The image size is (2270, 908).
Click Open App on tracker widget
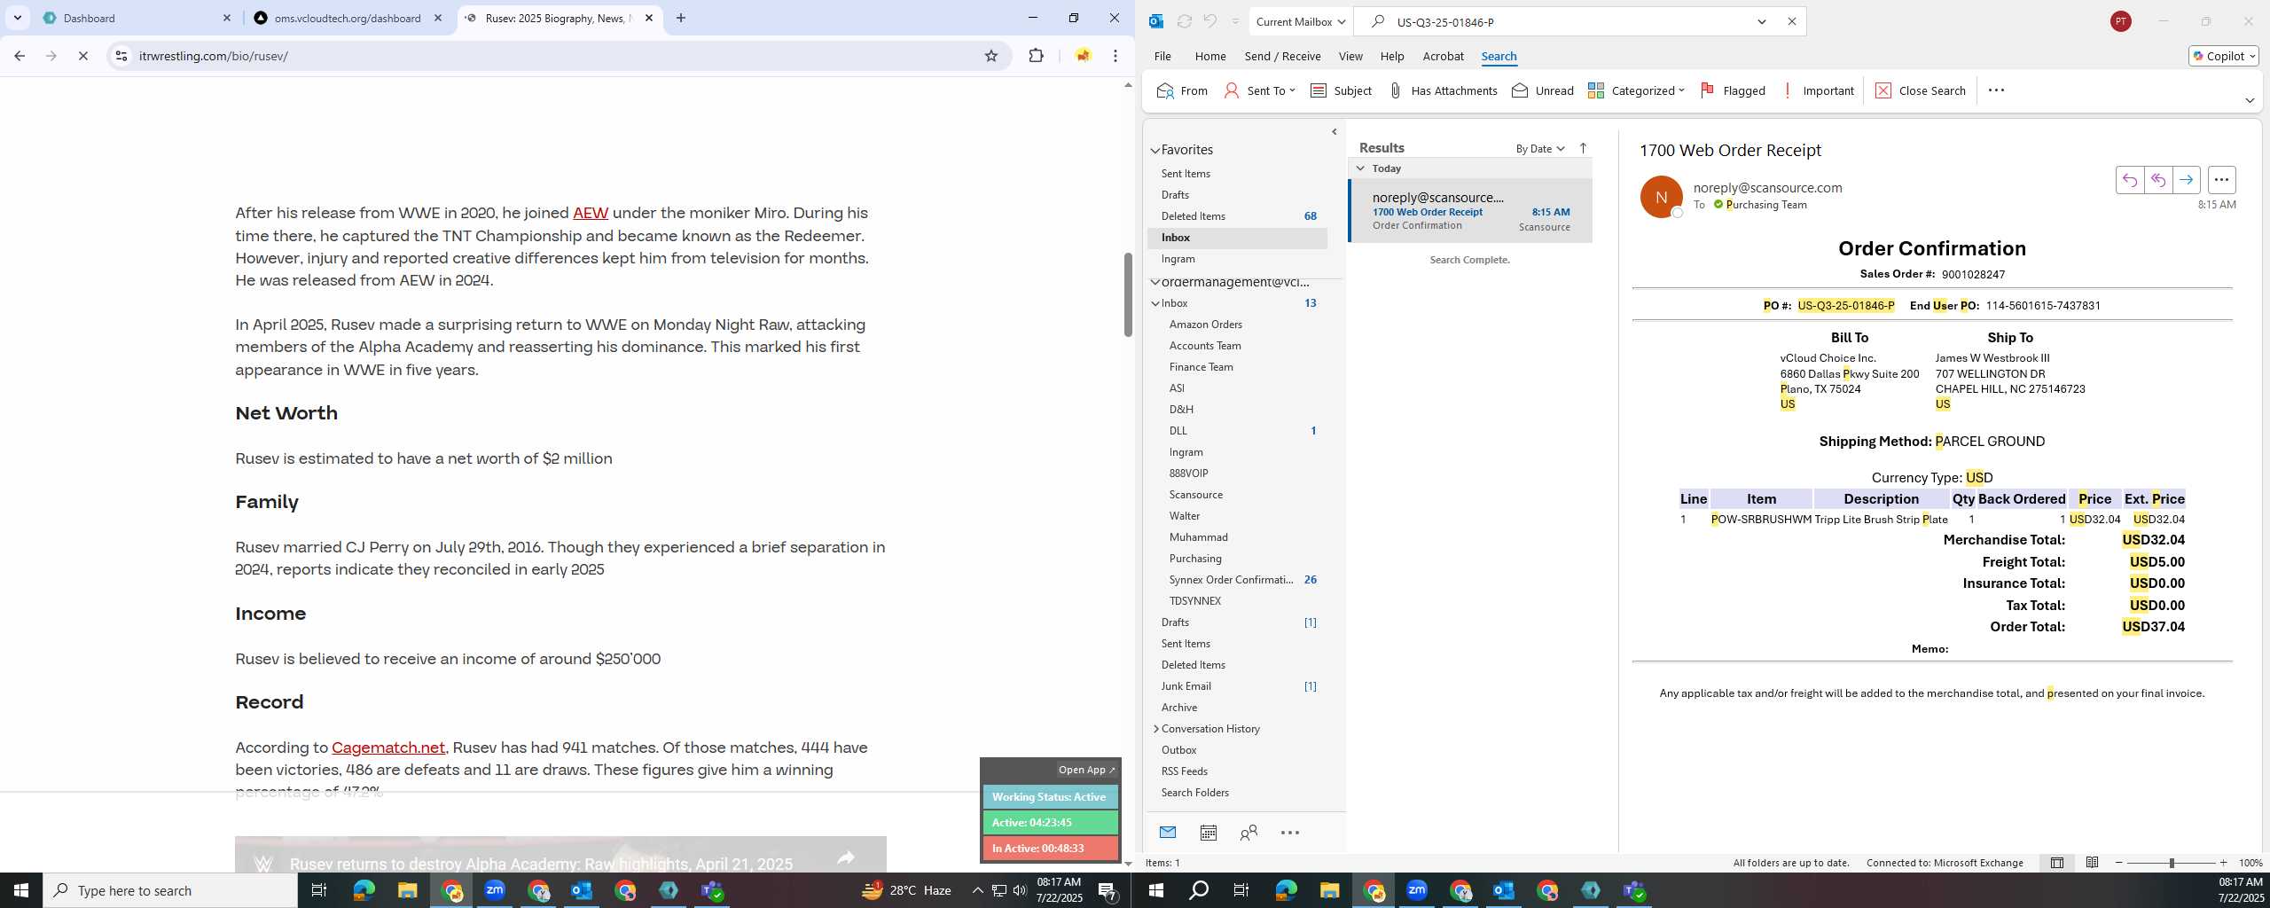click(x=1086, y=770)
